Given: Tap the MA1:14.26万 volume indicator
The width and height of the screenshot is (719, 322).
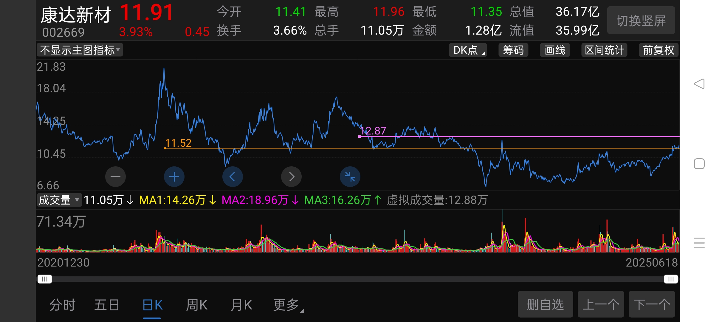Looking at the screenshot, I should pos(177,200).
